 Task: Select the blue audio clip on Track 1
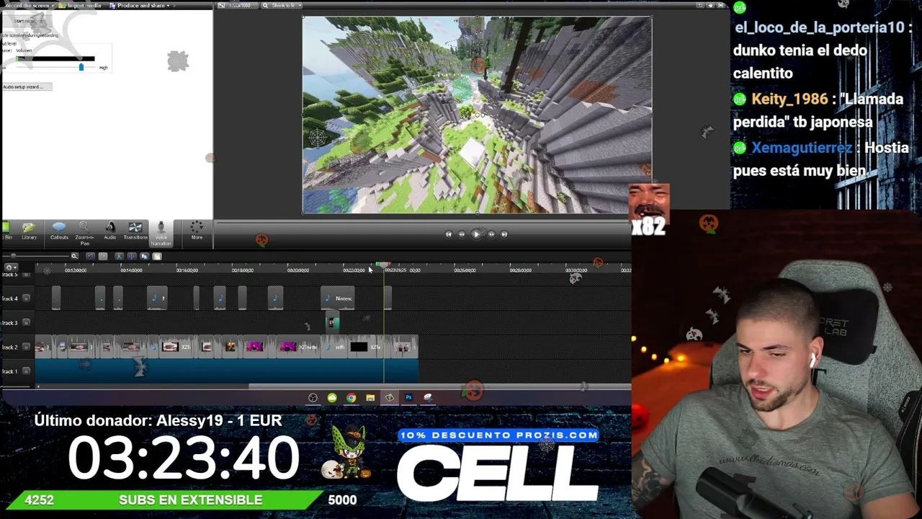(227, 371)
